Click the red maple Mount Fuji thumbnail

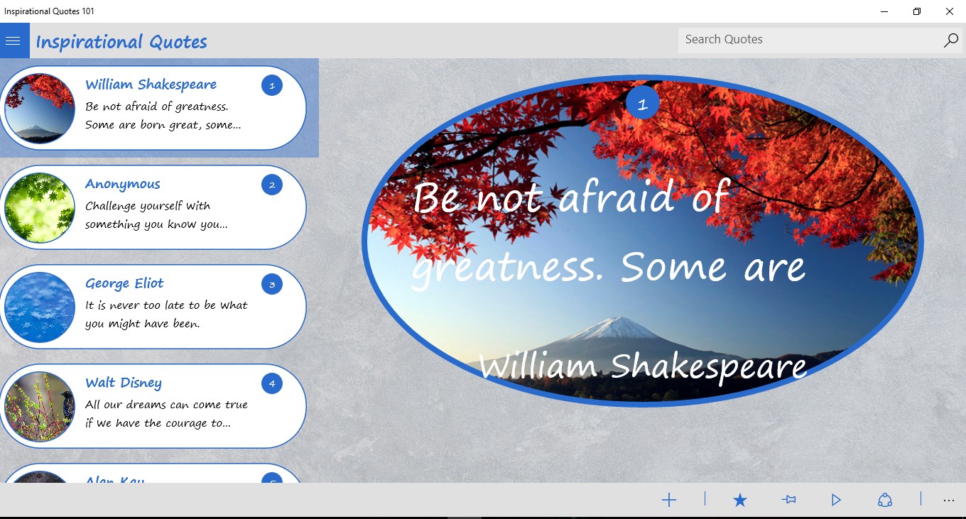point(40,108)
